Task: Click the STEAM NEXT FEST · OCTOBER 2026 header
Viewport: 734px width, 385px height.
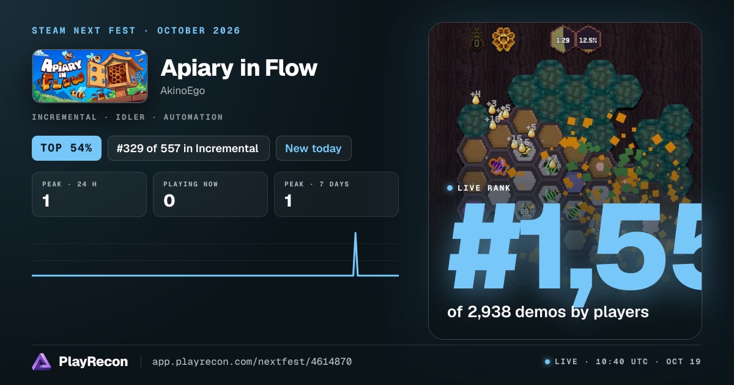Action: pos(136,31)
